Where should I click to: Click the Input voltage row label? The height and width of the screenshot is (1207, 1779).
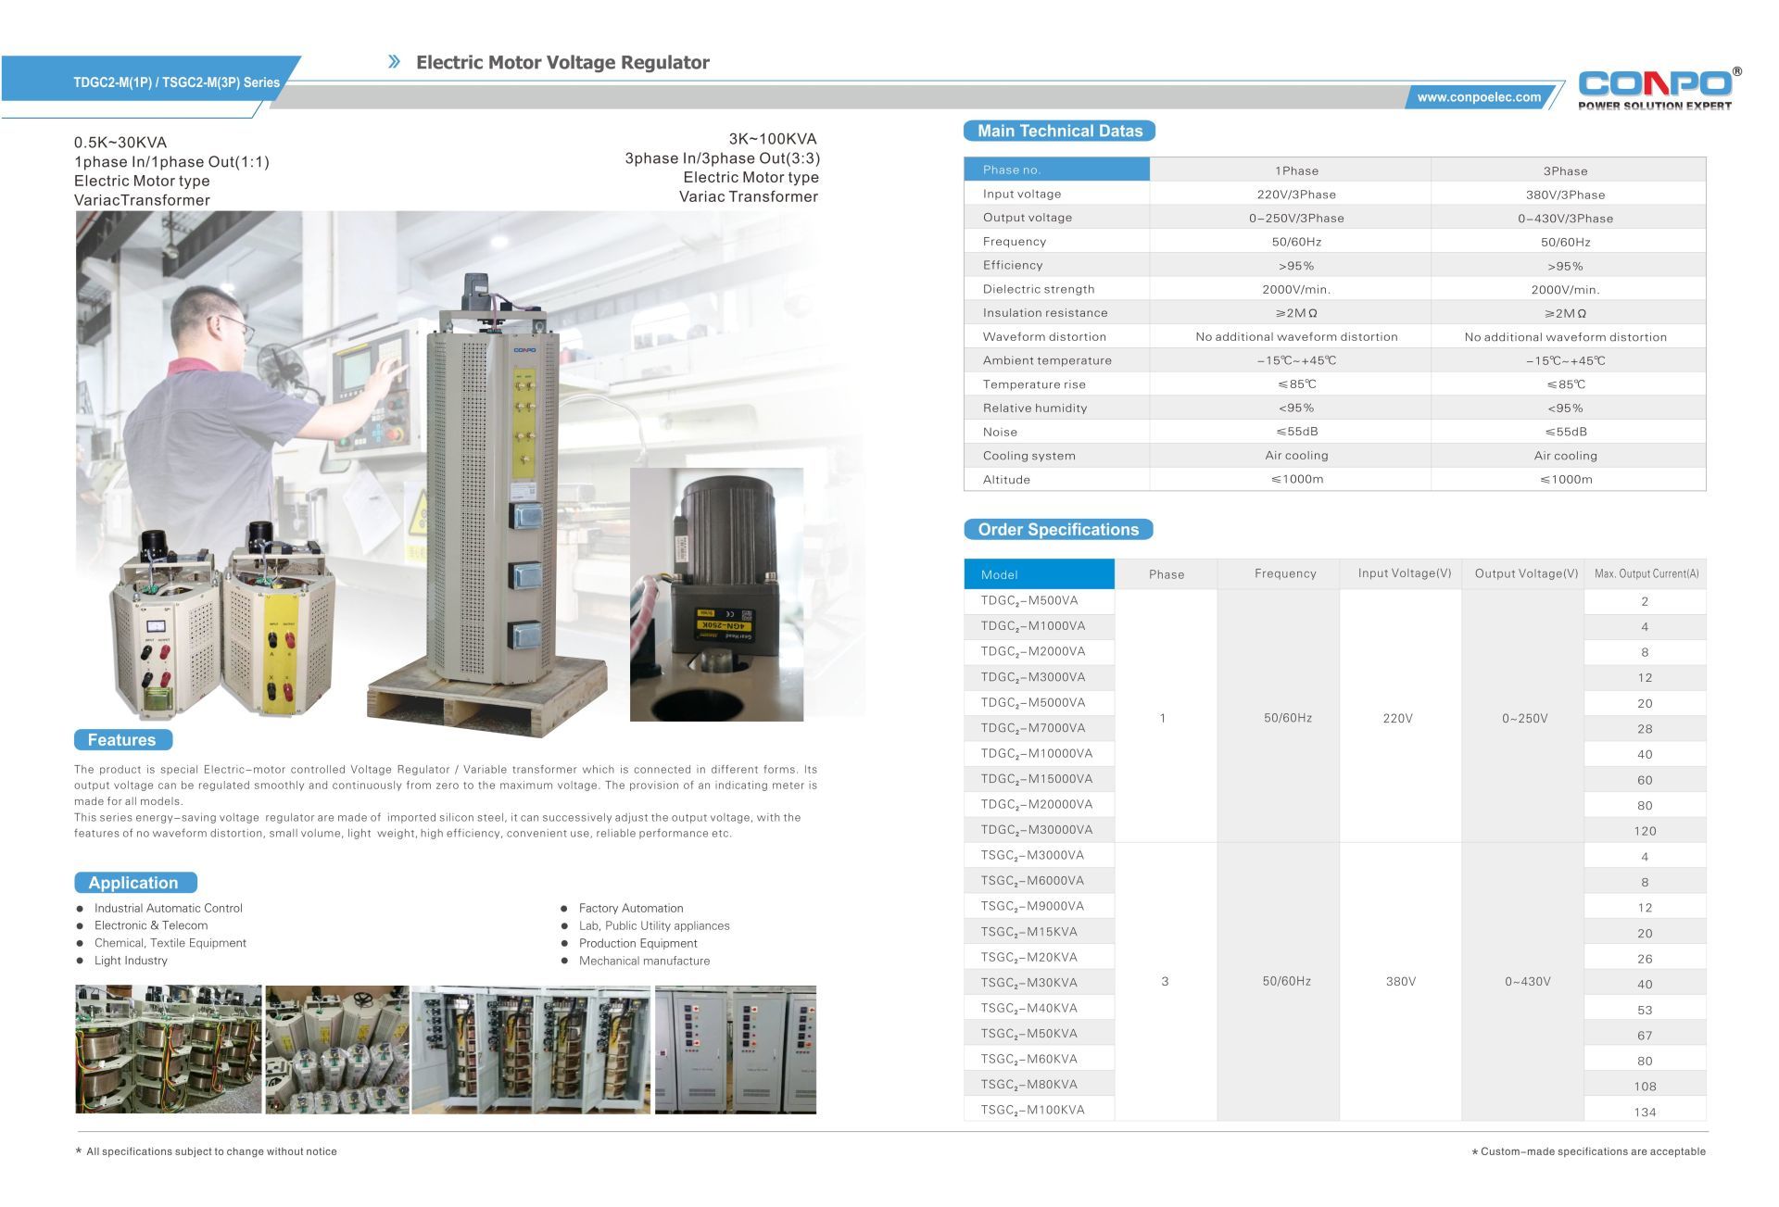click(x=1021, y=194)
